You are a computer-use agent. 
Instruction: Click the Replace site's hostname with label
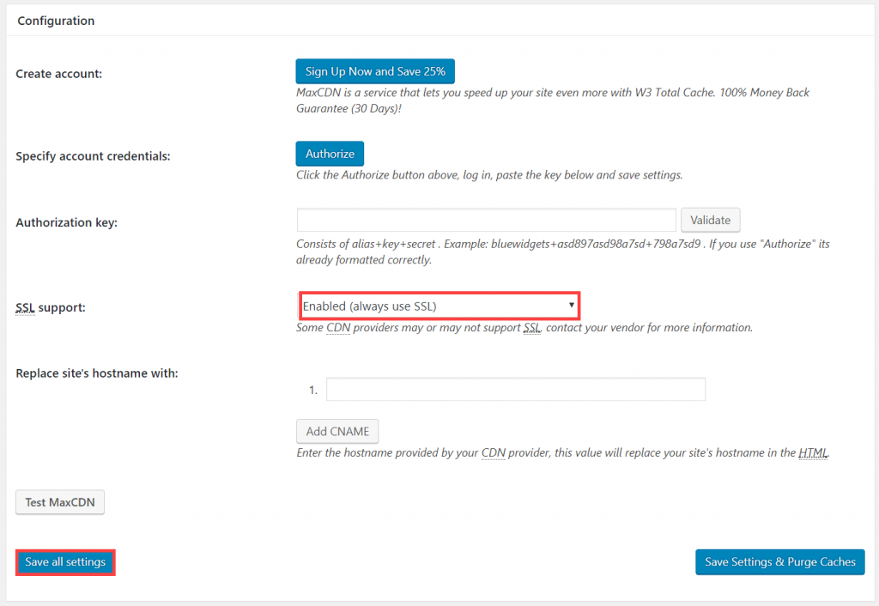[96, 373]
